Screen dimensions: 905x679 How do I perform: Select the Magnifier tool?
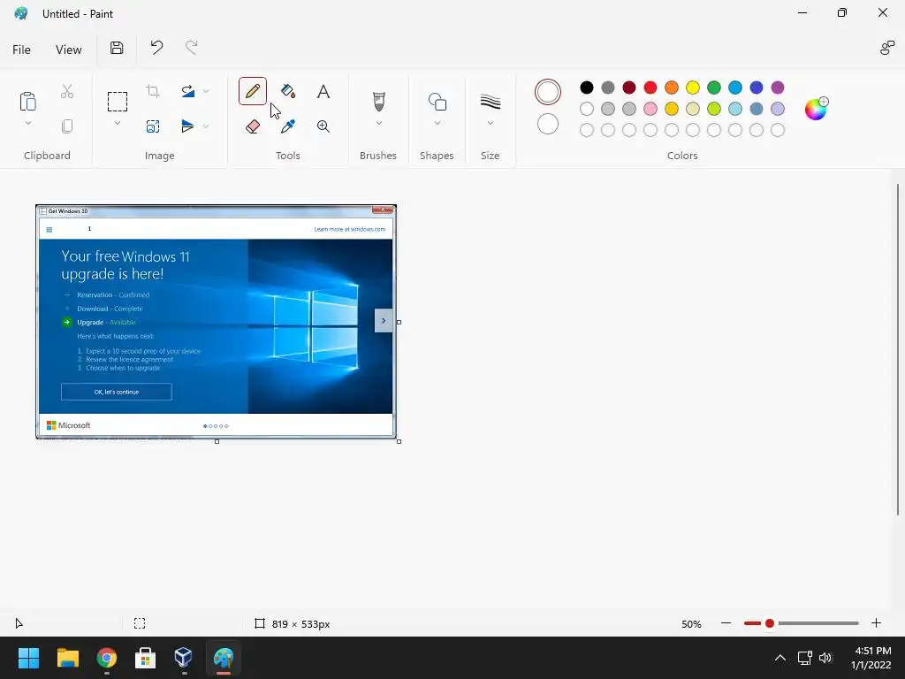point(323,126)
